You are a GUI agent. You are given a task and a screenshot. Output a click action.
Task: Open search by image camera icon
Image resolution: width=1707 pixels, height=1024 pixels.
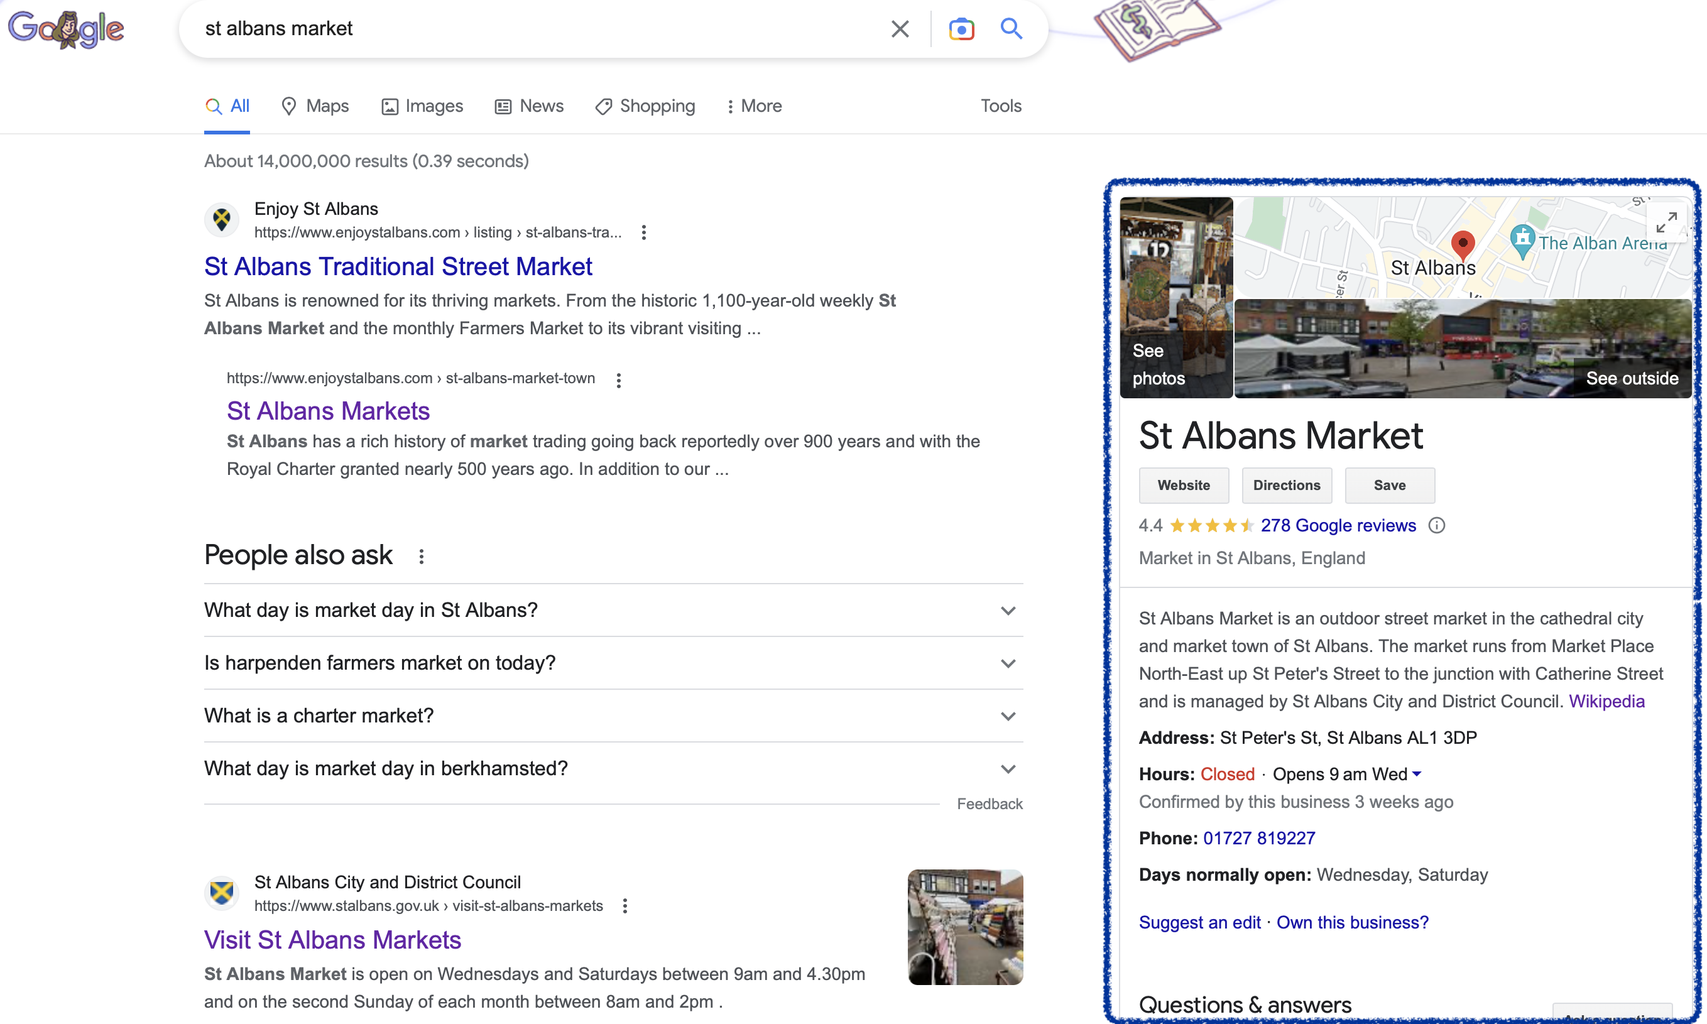(x=961, y=29)
